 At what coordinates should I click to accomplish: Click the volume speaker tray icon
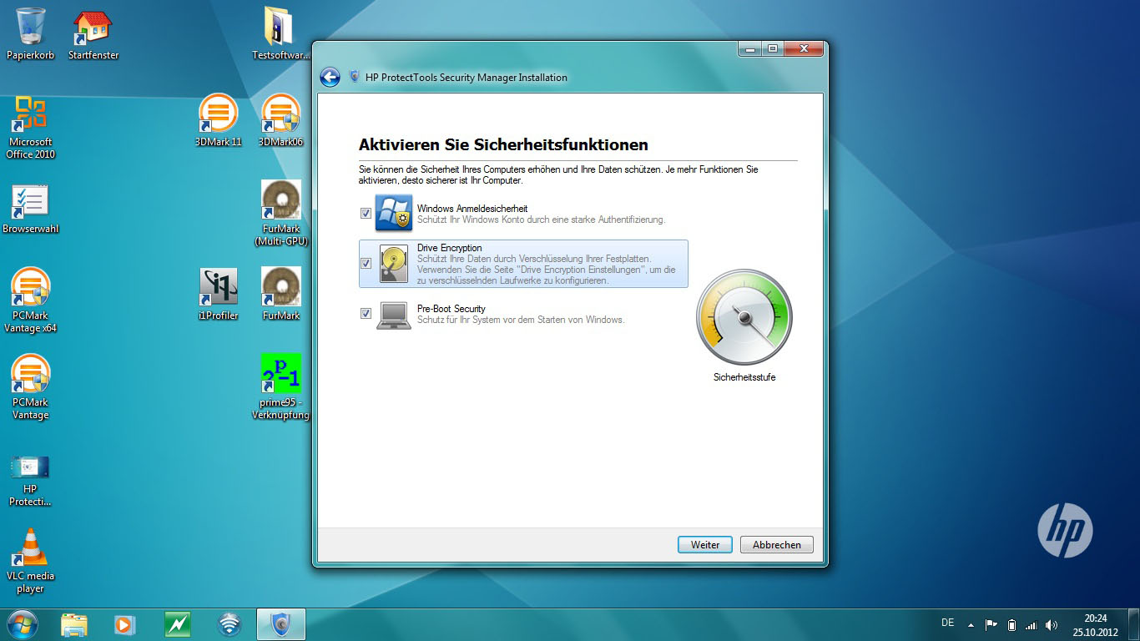pos(1051,624)
